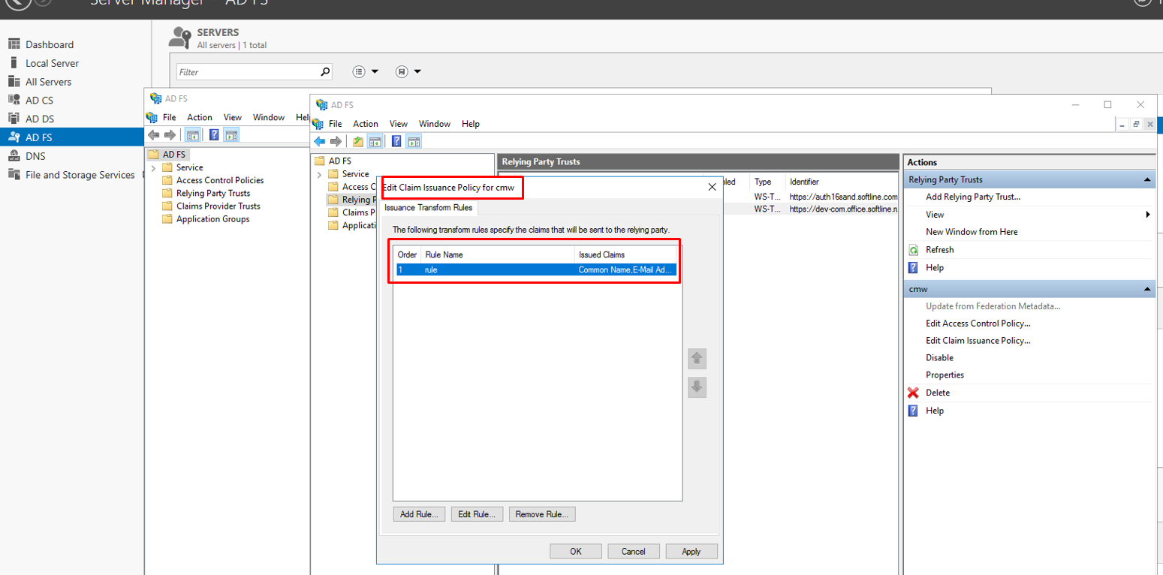1163x575 pixels.
Task: Open File menu in rear AD FS window
Action: click(170, 117)
